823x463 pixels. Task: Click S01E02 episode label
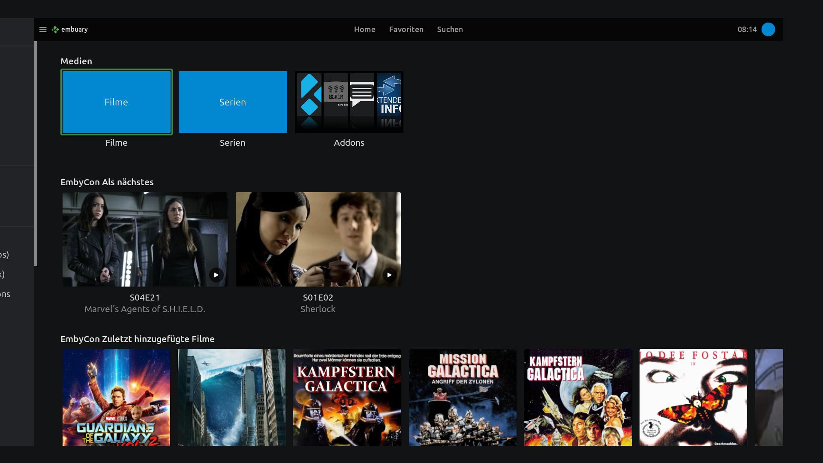318,298
